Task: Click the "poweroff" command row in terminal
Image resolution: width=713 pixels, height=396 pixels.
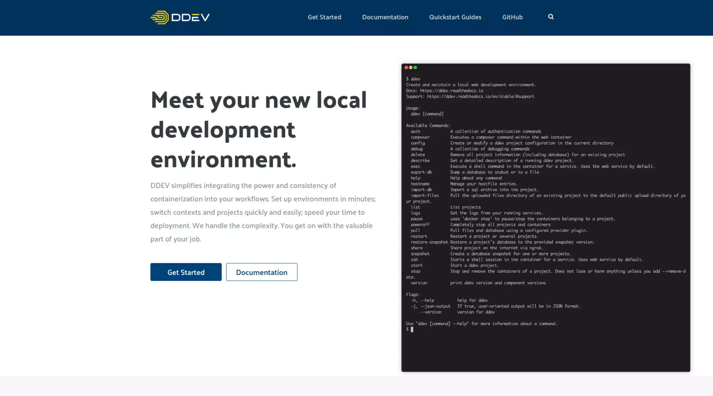Action: pyautogui.click(x=481, y=225)
